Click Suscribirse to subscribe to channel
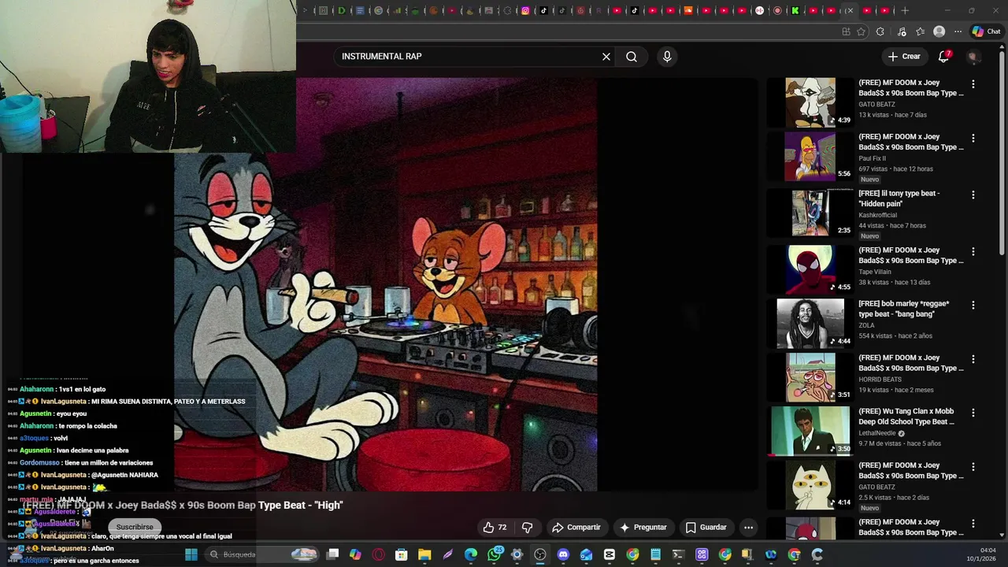The image size is (1008, 567). point(135,527)
